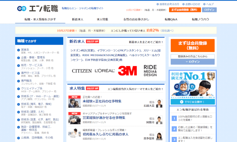
Task: Click arrow icon beside クリエイティブ系
Action: click(x=19, y=89)
